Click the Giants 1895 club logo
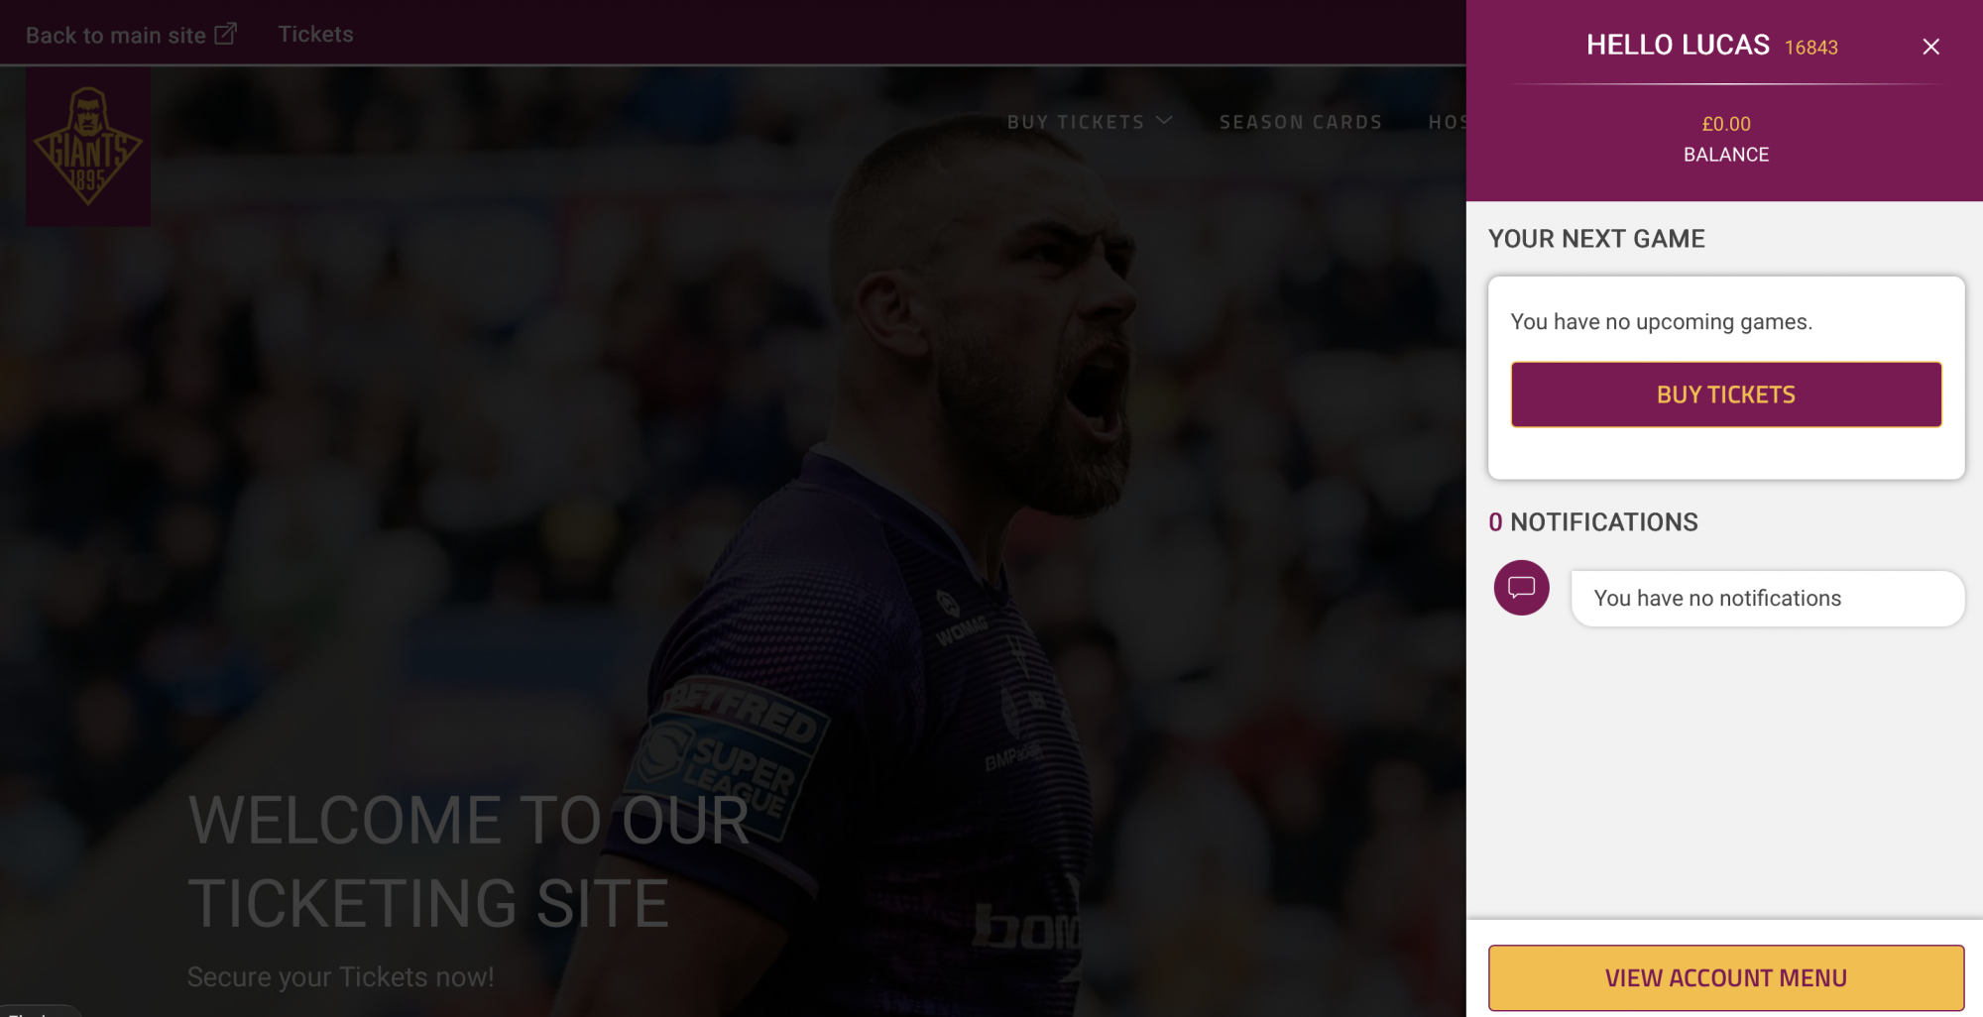The image size is (1983, 1017). [x=88, y=147]
